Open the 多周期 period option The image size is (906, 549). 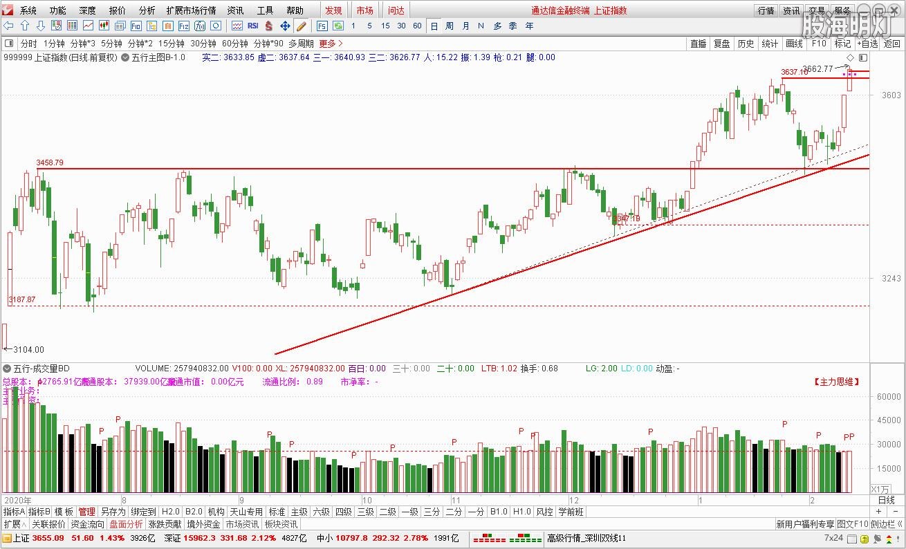click(301, 44)
